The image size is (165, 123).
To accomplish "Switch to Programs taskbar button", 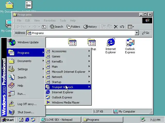I will tap(103, 120).
